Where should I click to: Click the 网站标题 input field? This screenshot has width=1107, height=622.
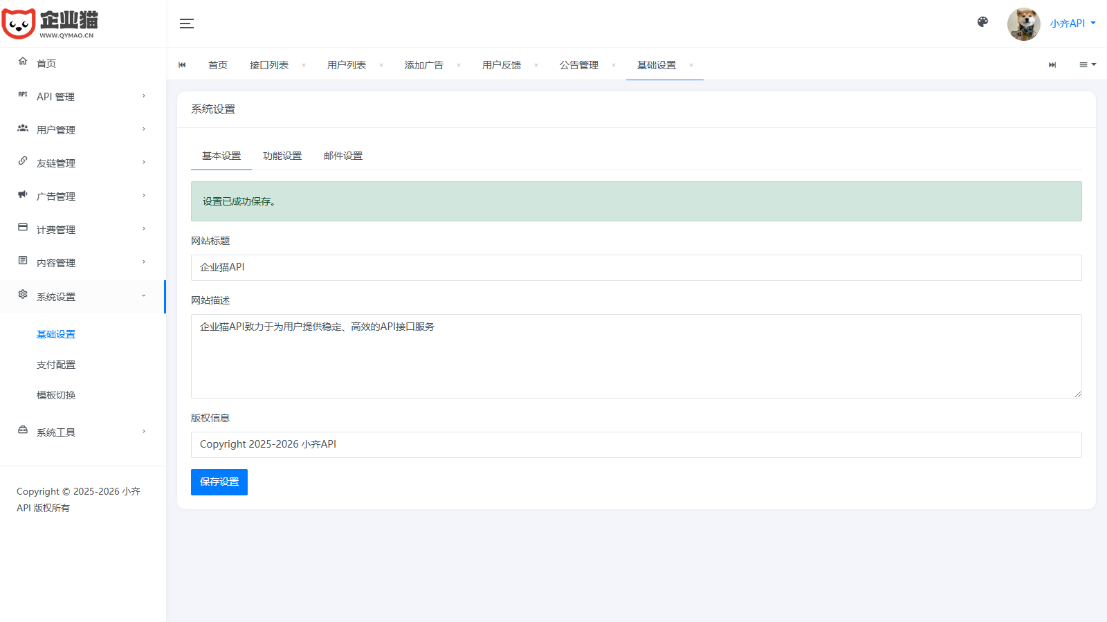[636, 268]
